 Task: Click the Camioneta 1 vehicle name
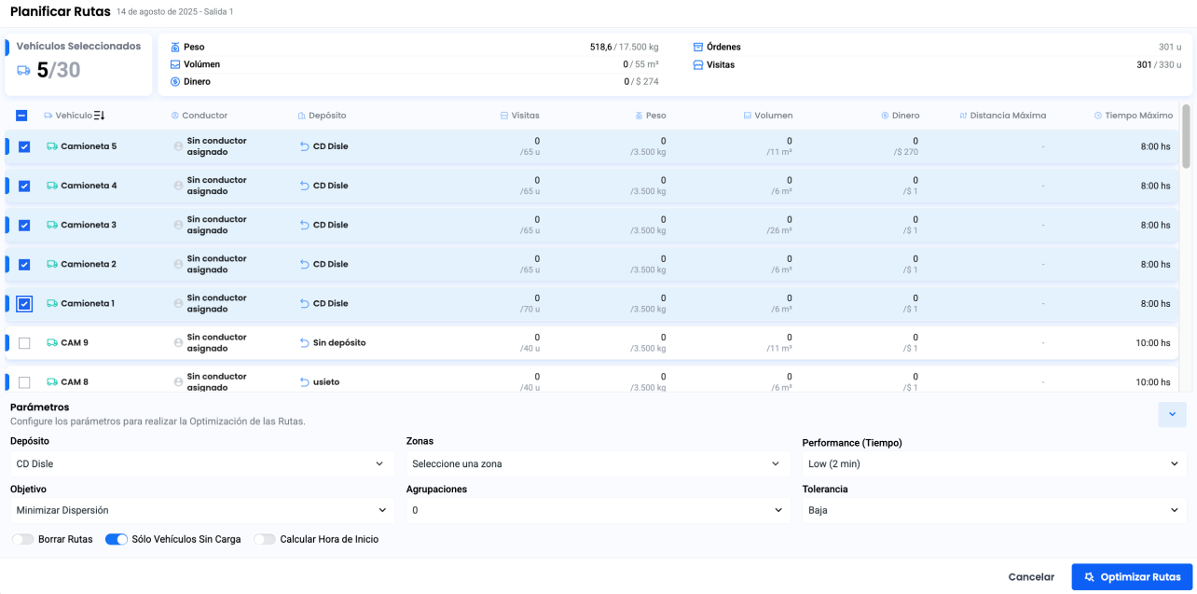tap(88, 303)
